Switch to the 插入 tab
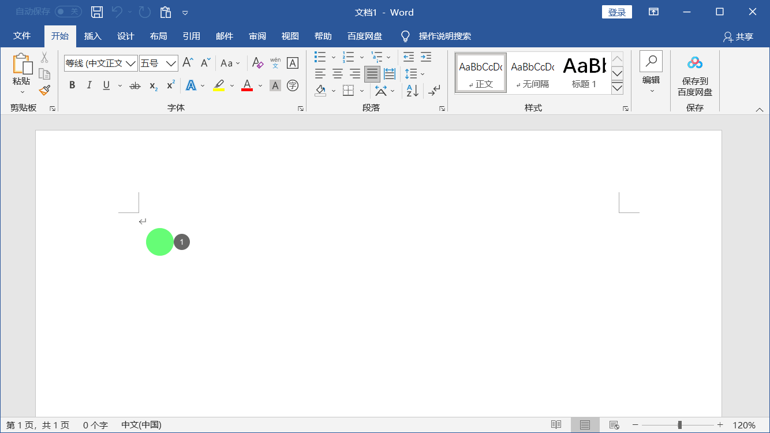Image resolution: width=770 pixels, height=433 pixels. pyautogui.click(x=93, y=36)
